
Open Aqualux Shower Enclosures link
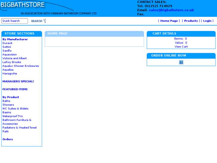(21, 66)
